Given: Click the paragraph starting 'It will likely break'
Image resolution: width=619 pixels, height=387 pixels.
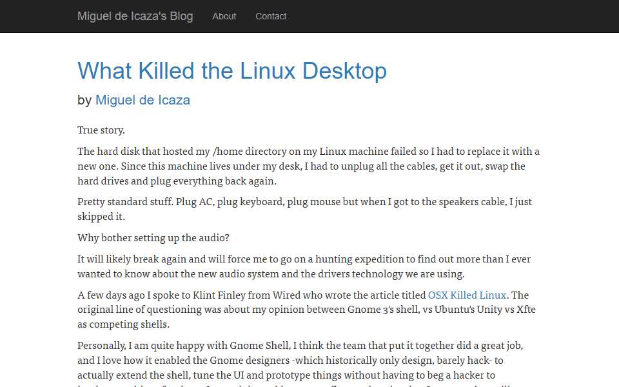Looking at the screenshot, I should click(304, 266).
